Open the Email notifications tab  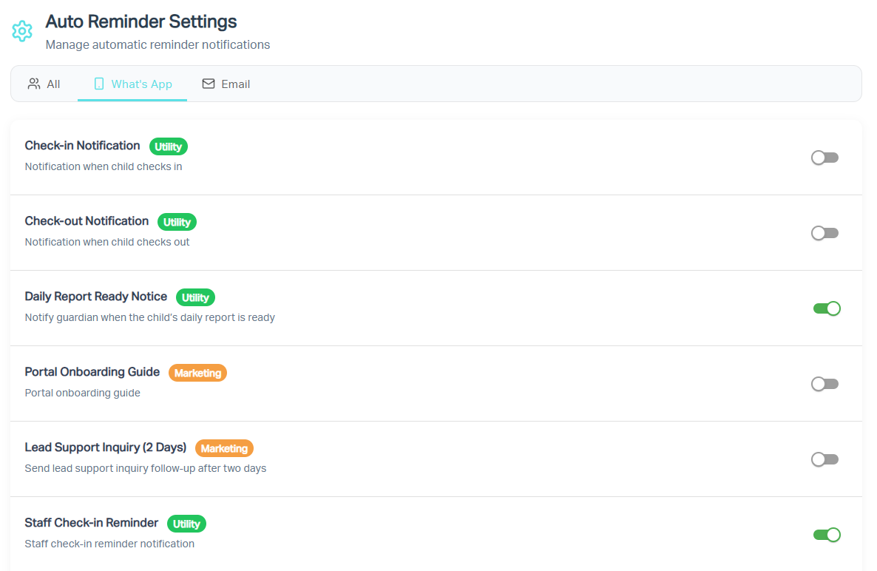(x=226, y=84)
